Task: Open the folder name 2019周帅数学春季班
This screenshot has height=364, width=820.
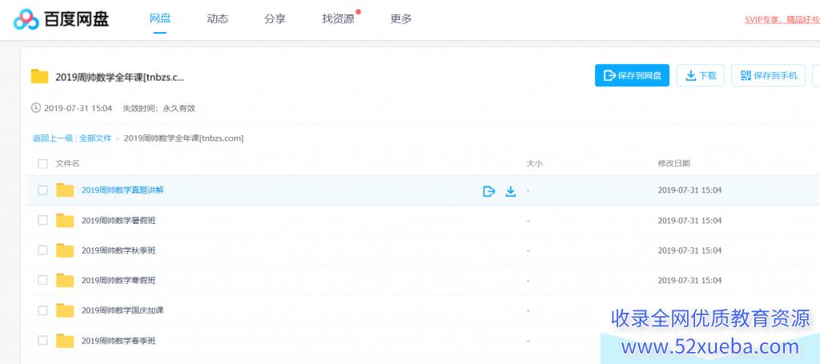Action: 119,341
